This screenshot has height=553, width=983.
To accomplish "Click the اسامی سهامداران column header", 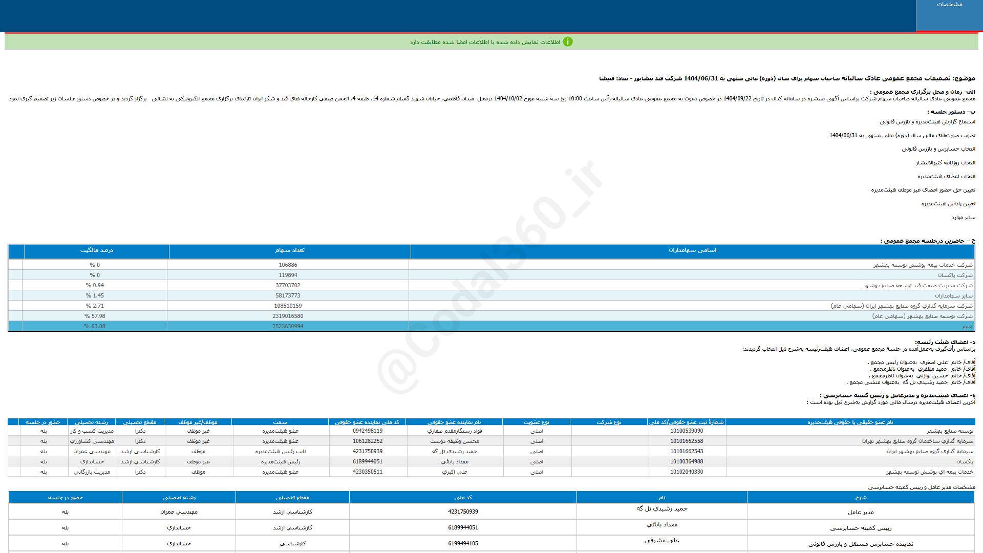I will tap(692, 250).
